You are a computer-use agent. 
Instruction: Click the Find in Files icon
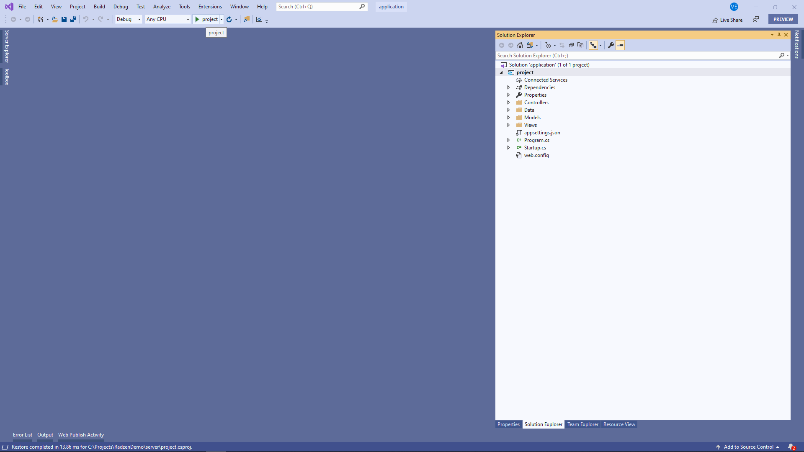click(x=247, y=19)
